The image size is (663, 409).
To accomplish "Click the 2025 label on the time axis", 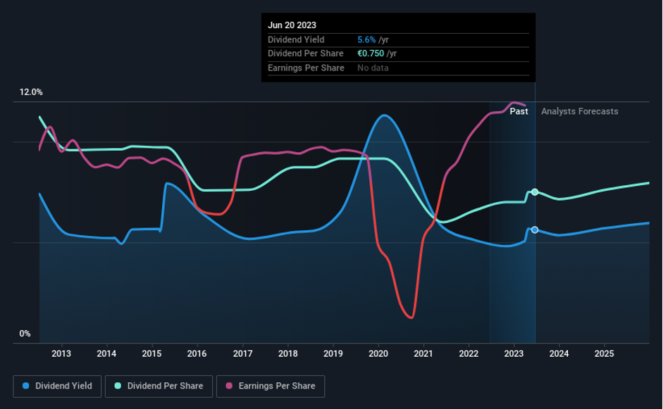I will tap(604, 353).
